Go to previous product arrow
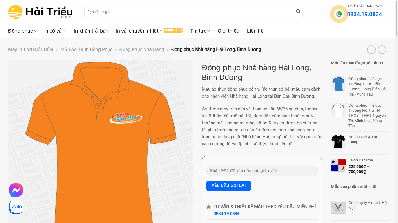Viewport: 398px width, 223px height. pyautogui.click(x=371, y=50)
